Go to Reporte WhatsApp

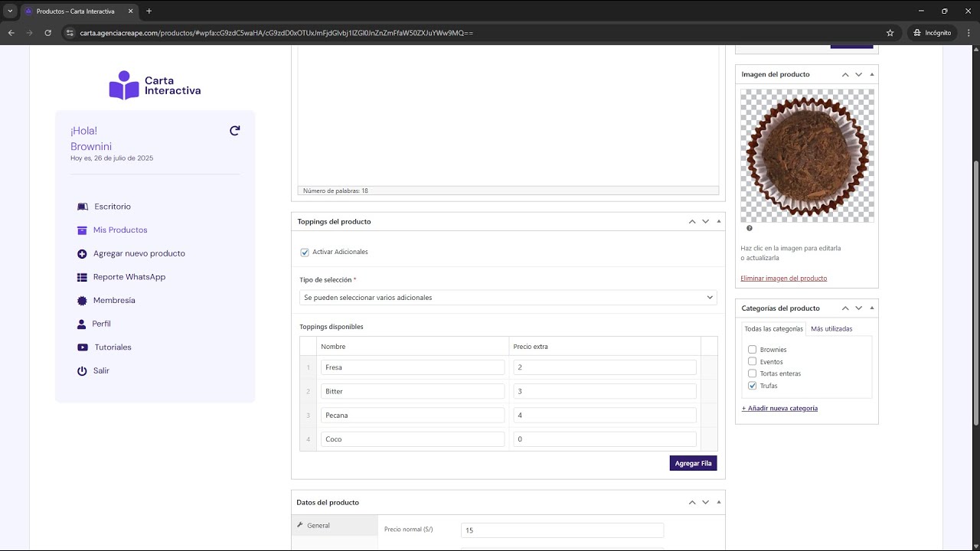(129, 277)
